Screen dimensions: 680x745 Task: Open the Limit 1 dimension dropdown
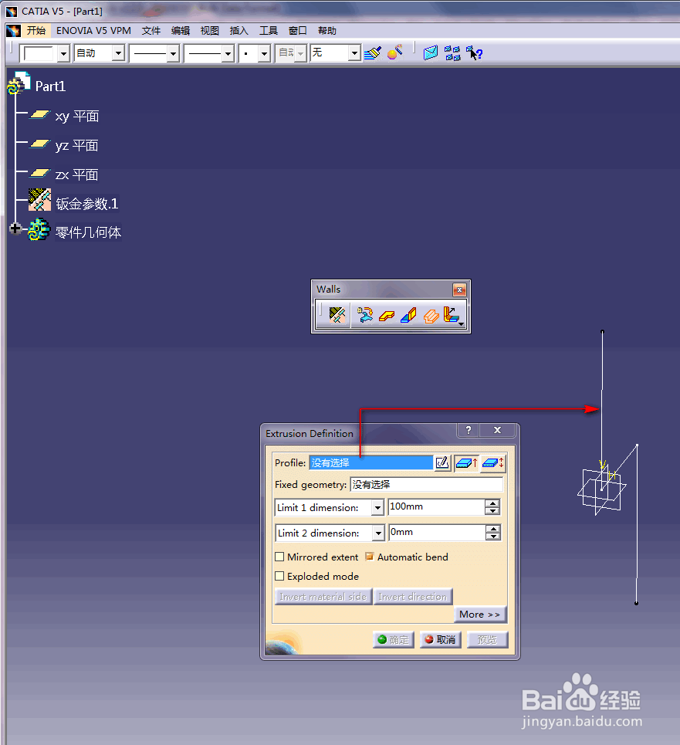click(x=377, y=508)
